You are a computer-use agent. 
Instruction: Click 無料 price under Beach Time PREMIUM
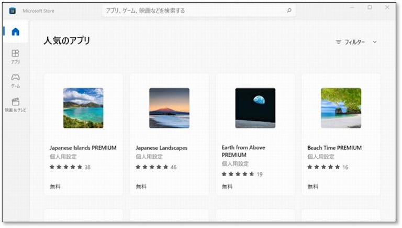click(313, 187)
